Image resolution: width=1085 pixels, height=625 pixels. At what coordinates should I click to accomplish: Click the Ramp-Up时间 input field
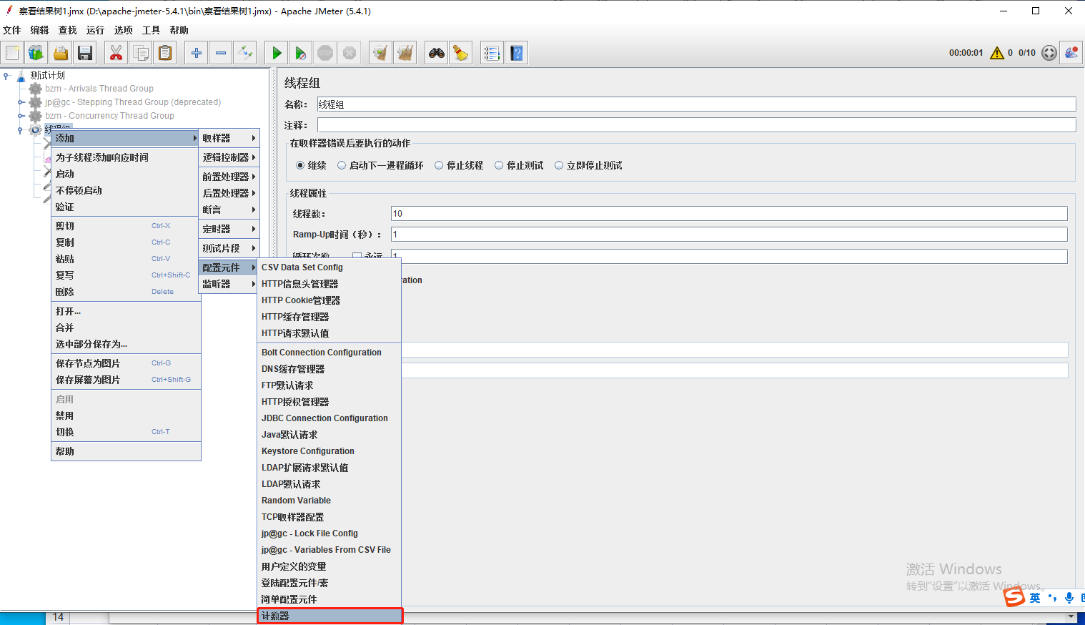[729, 235]
